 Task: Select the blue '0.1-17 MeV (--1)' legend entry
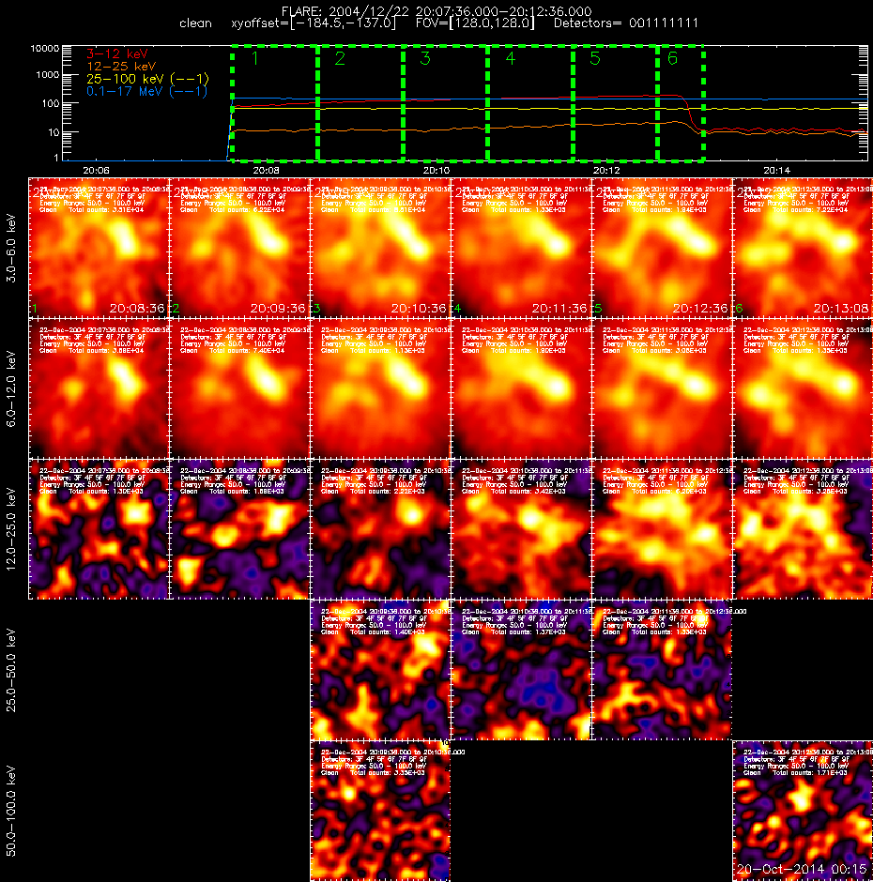(x=146, y=91)
